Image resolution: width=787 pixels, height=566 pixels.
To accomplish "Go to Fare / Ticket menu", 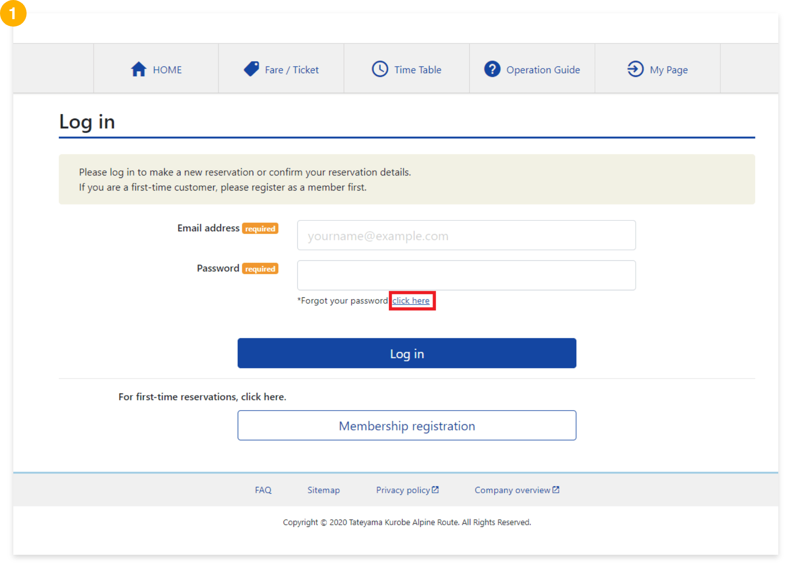I will click(281, 69).
